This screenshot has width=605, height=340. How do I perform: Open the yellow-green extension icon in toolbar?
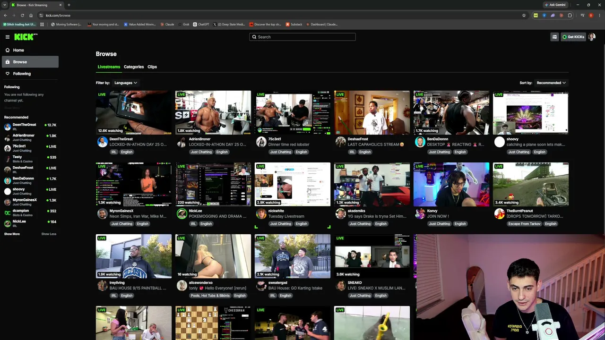536,16
